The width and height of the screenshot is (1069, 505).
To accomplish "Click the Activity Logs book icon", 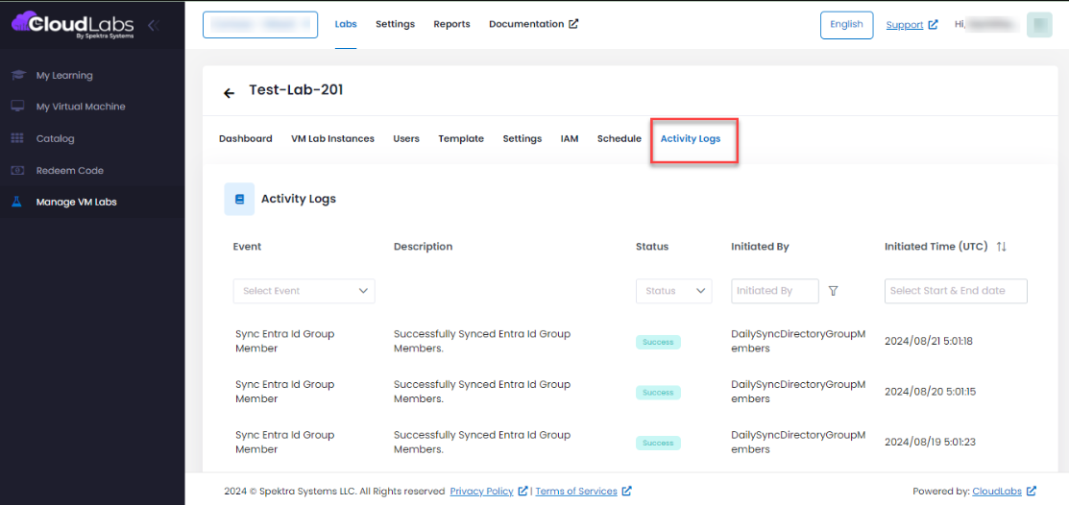I will click(239, 199).
